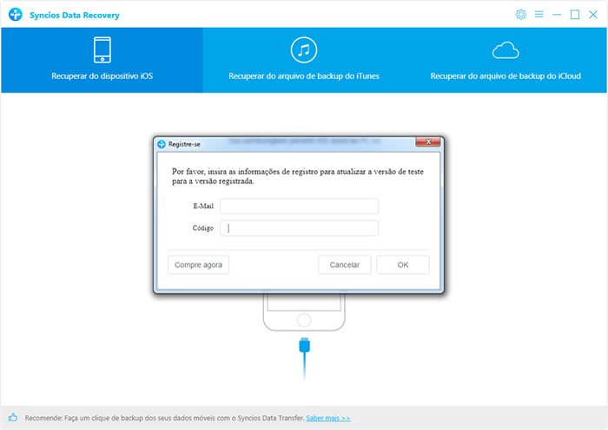Image resolution: width=608 pixels, height=430 pixels.
Task: Close the Registre-se dialog
Action: 427,142
